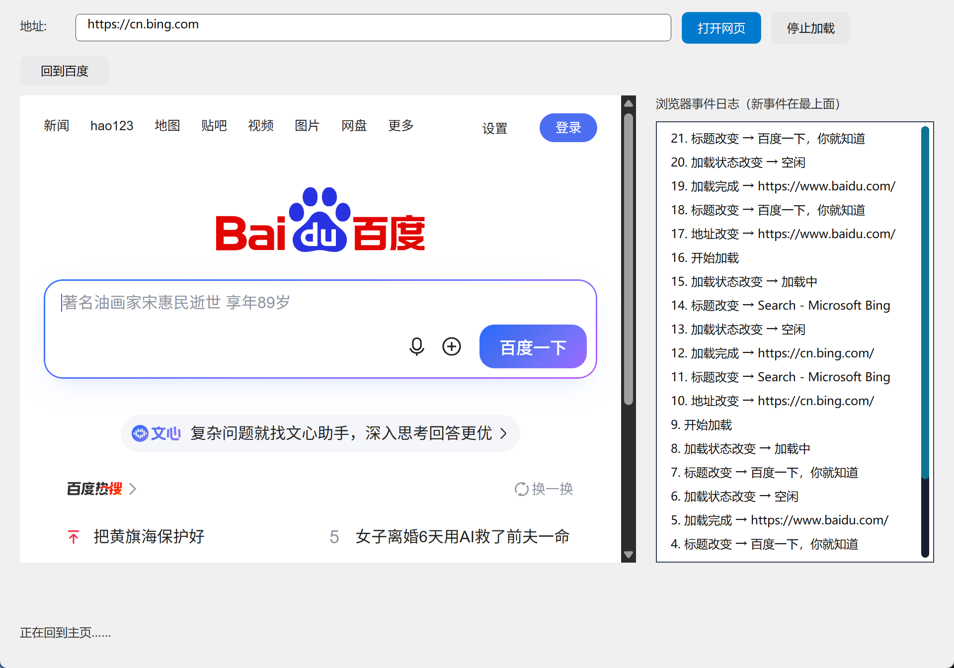The height and width of the screenshot is (668, 954).
Task: Select log entry 14. 标题改变 Search - Microsoft Bing
Action: point(780,305)
